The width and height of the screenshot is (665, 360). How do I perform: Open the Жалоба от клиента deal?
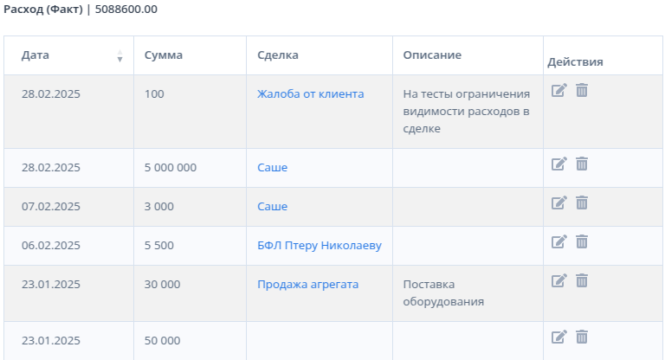[311, 93]
